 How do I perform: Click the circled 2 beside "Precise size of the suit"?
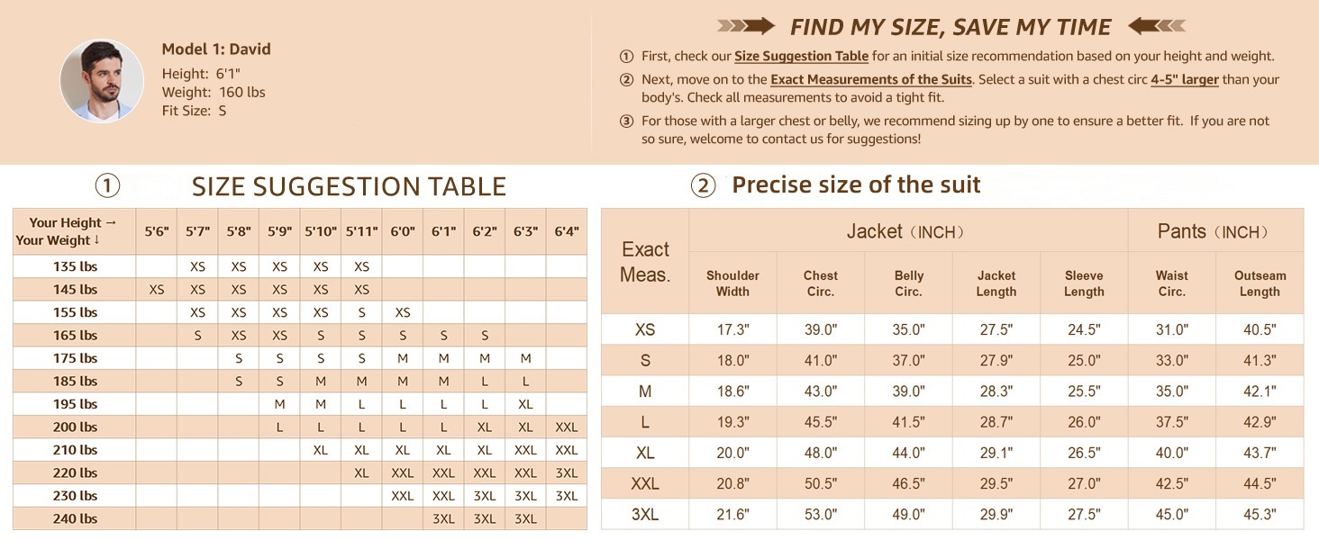703,185
